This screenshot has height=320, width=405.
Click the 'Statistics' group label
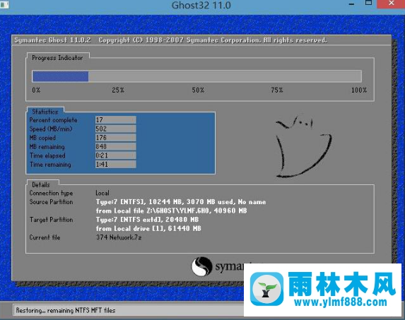pos(45,112)
